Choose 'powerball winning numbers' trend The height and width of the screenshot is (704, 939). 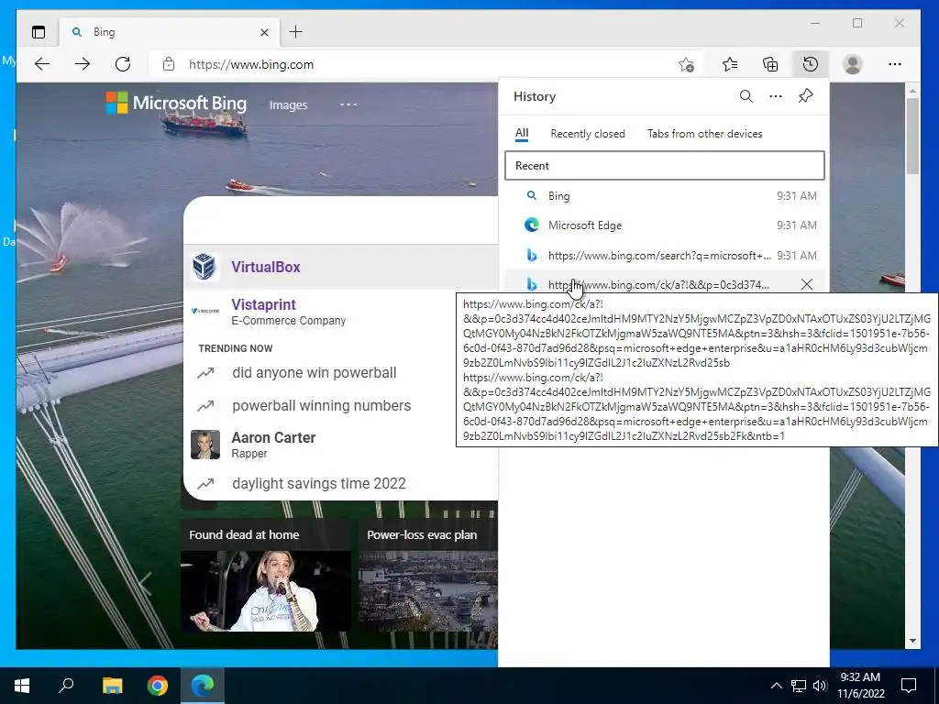click(341, 405)
